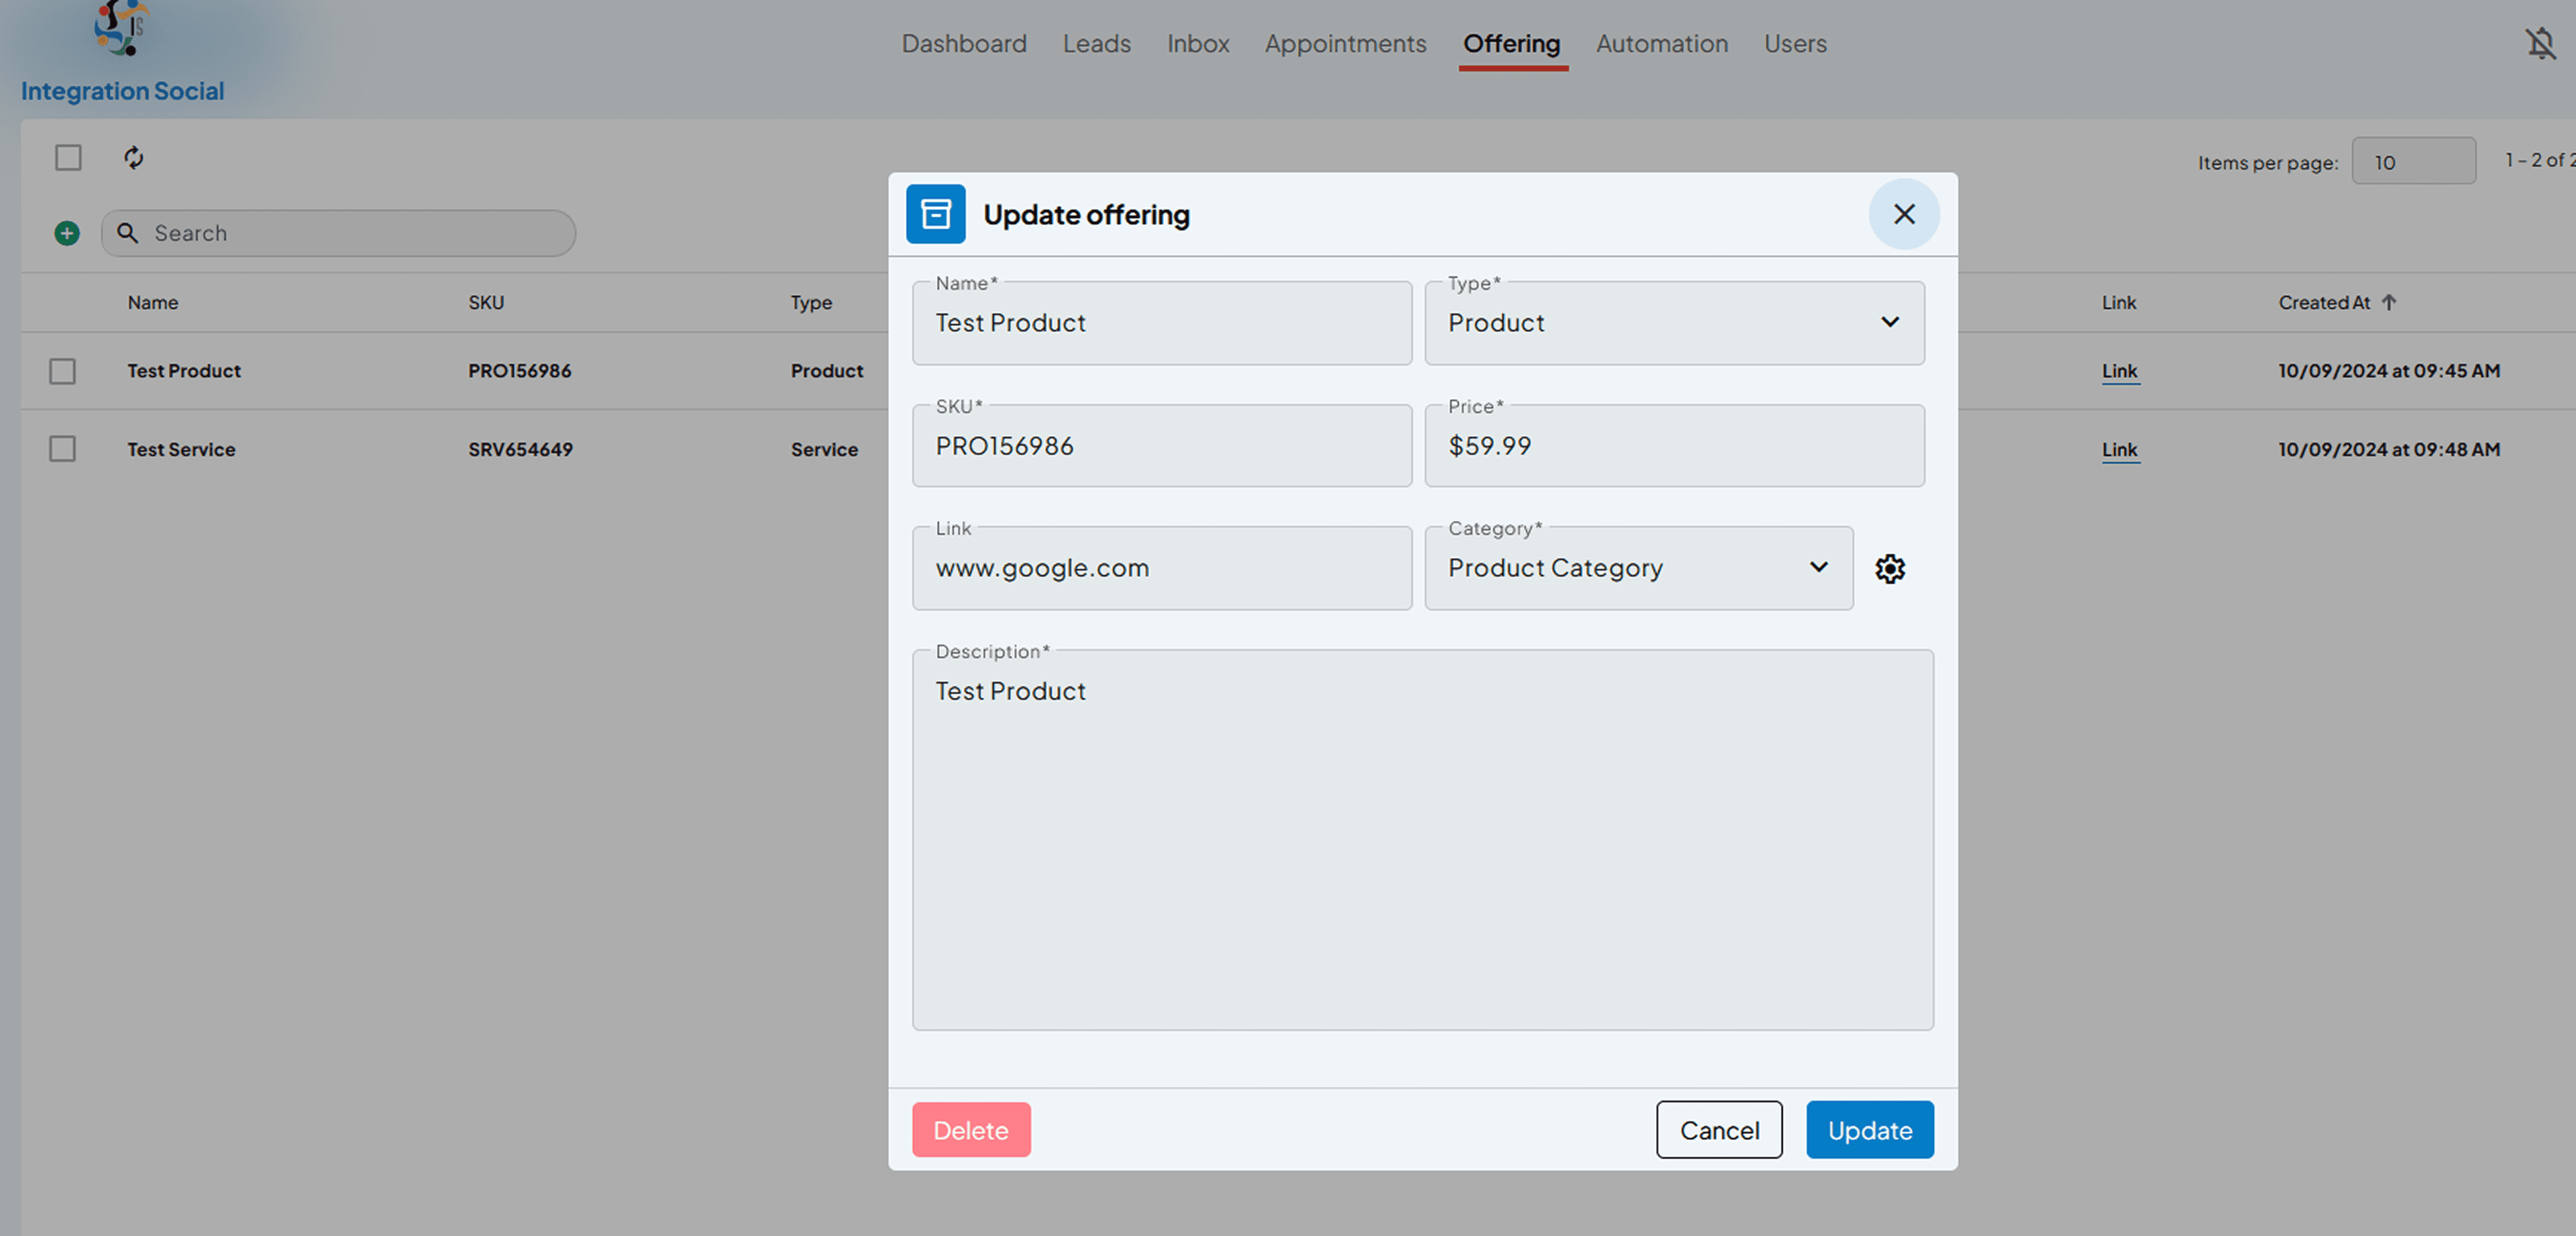
Task: Check the Test Product row checkbox
Action: [62, 371]
